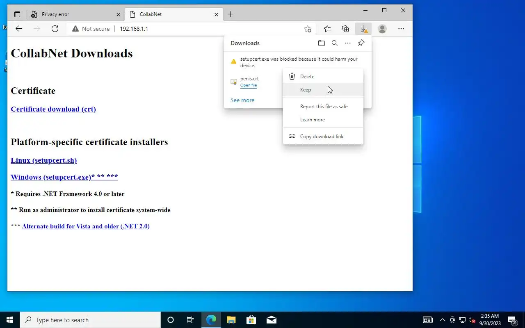Add this page to favorites

tap(308, 29)
